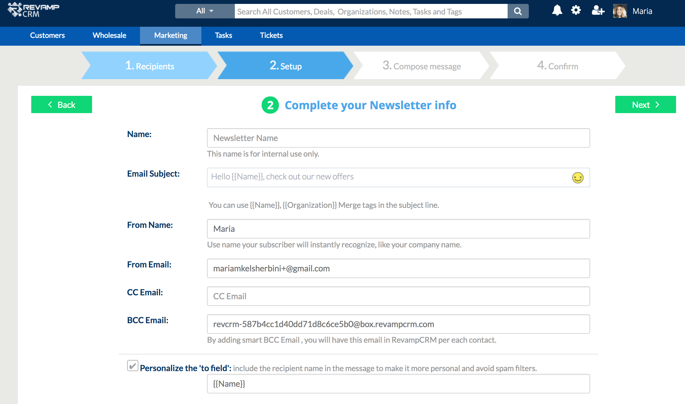
Task: Focus the Newsletter Name field
Action: coord(398,138)
